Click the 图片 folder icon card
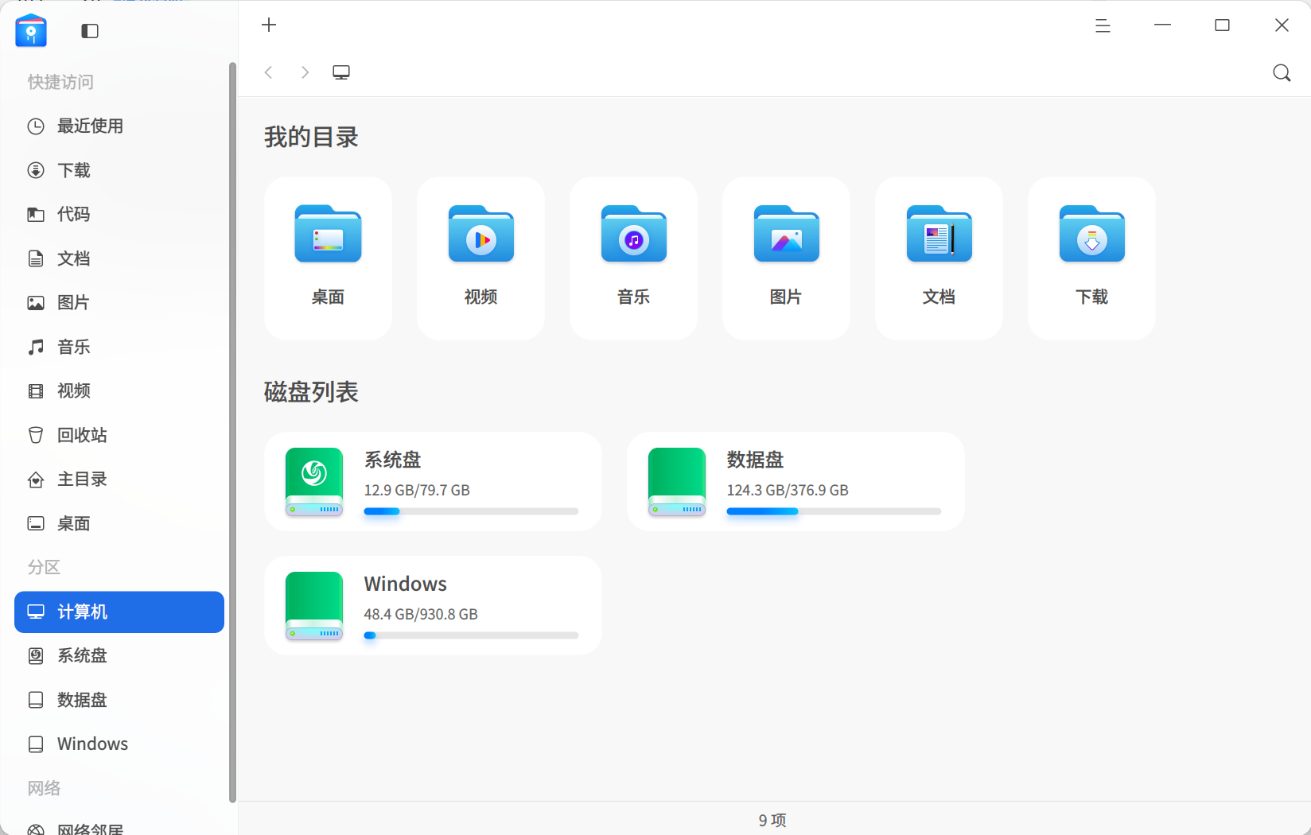The image size is (1311, 835). (786, 258)
